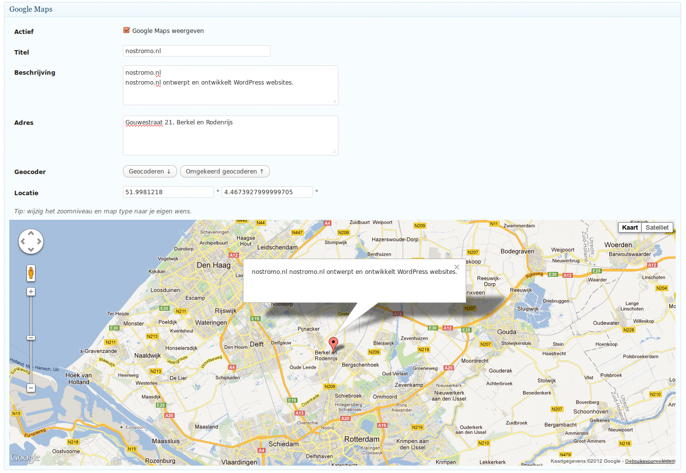The width and height of the screenshot is (686, 473).
Task: Click the Pijnacker label on the map
Action: (x=308, y=329)
